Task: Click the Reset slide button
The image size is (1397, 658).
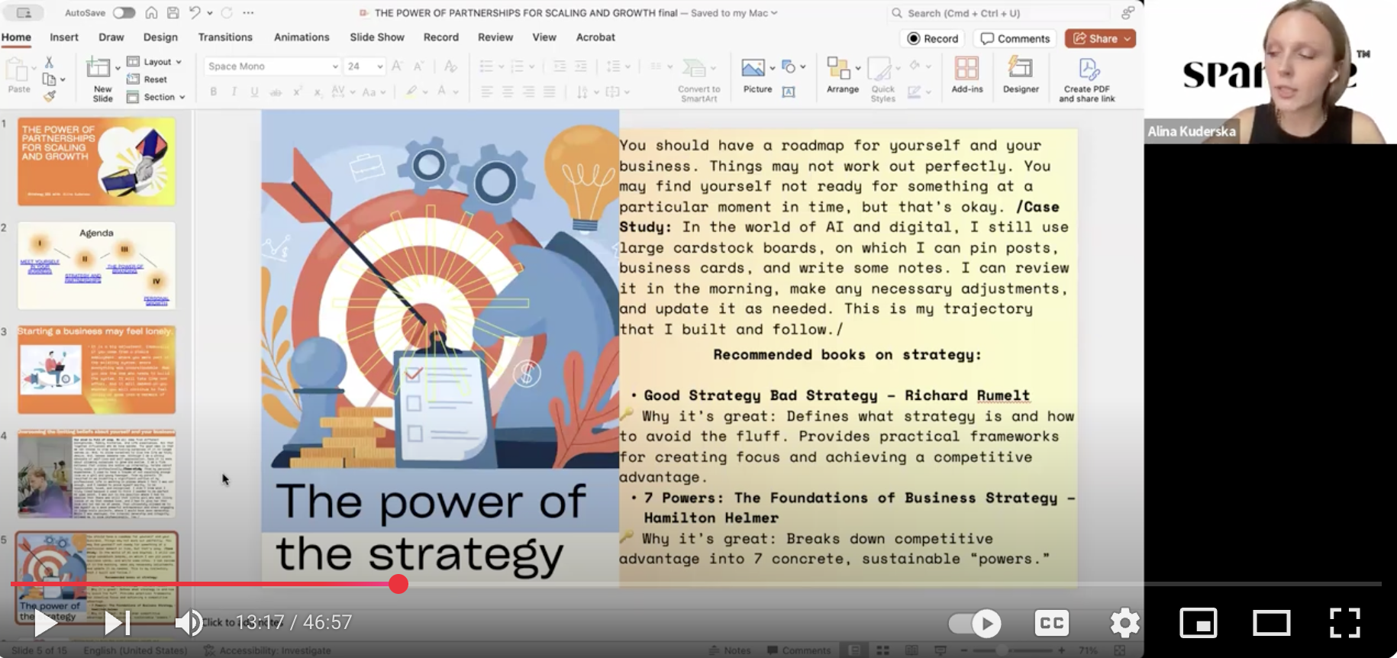Action: click(147, 79)
